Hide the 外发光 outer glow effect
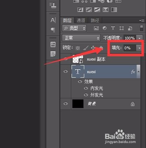This screenshot has width=146, height=148. coord(86,95)
